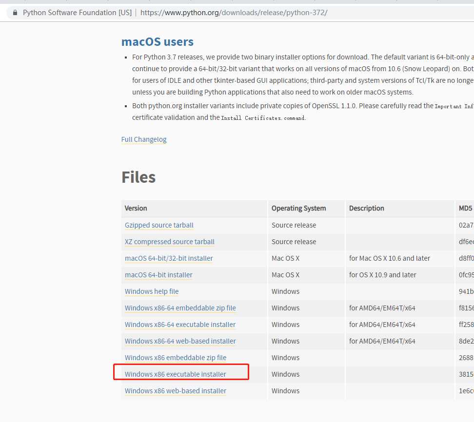Click 'Install Certificates.command' monospace text
This screenshot has height=422, width=474.
263,118
